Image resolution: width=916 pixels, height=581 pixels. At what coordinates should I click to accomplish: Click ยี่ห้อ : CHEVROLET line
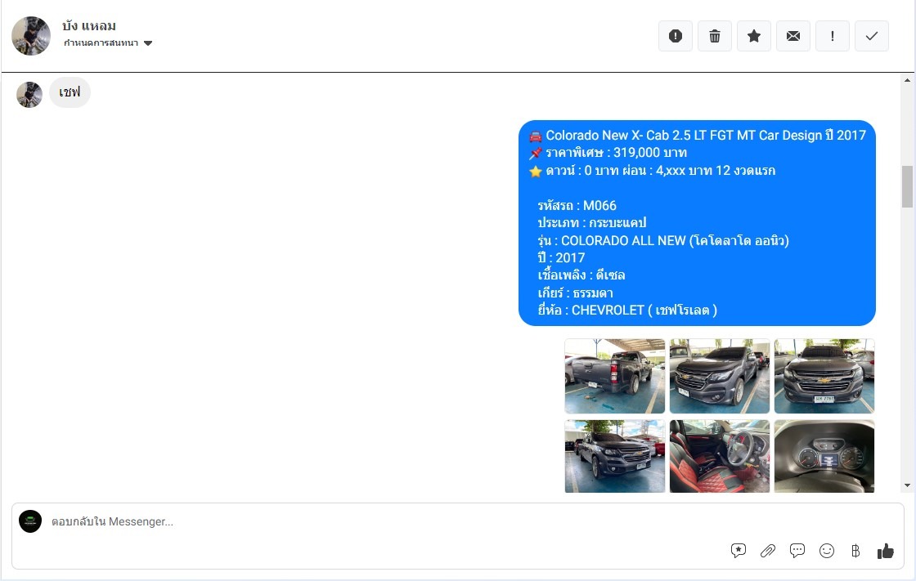(x=627, y=310)
